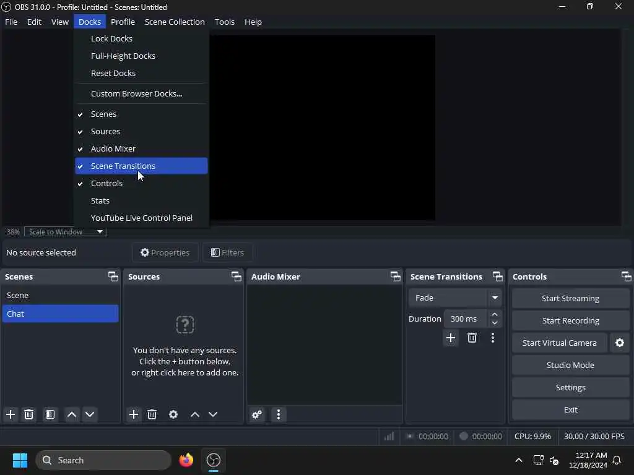The width and height of the screenshot is (634, 475).
Task: Click the Filters button in the source toolbar
Action: (228, 252)
